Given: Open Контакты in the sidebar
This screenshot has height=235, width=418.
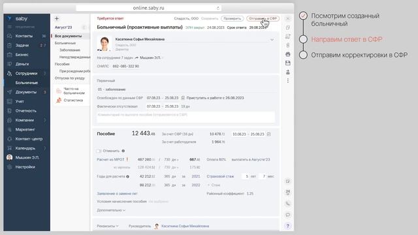Looking at the screenshot, I should pyautogui.click(x=24, y=36).
